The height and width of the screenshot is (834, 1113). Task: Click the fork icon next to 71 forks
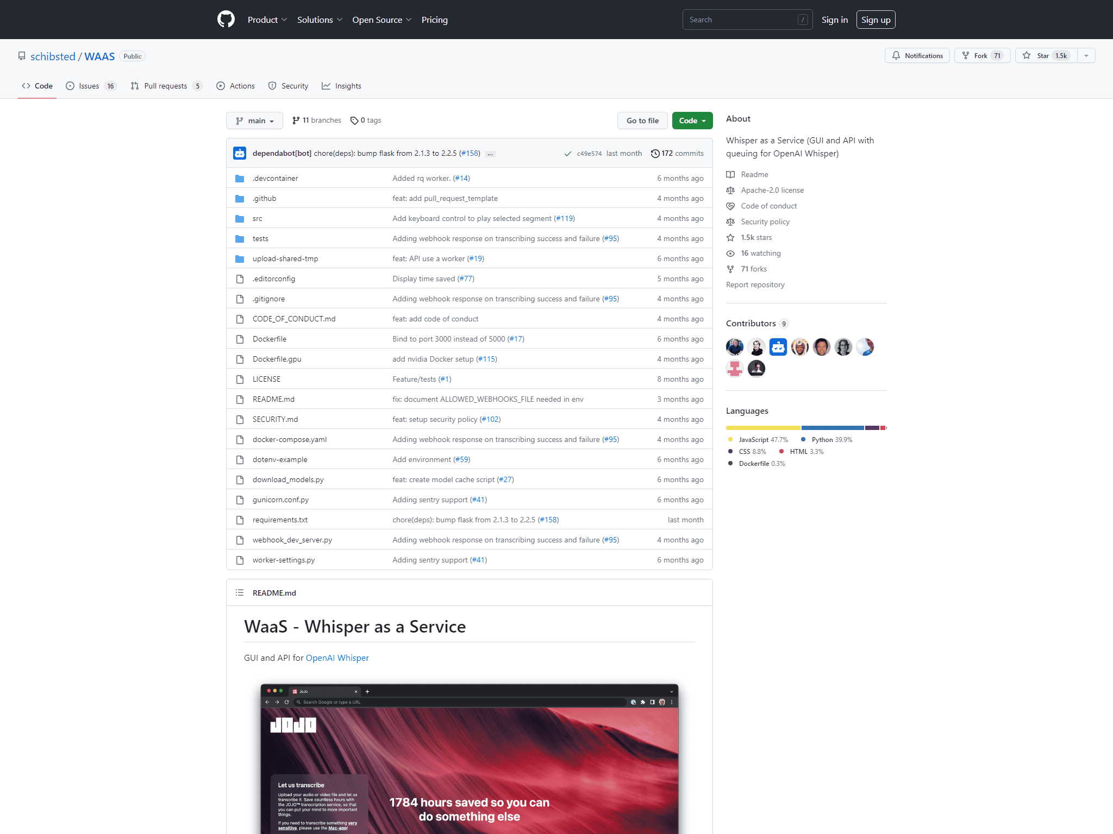click(730, 269)
